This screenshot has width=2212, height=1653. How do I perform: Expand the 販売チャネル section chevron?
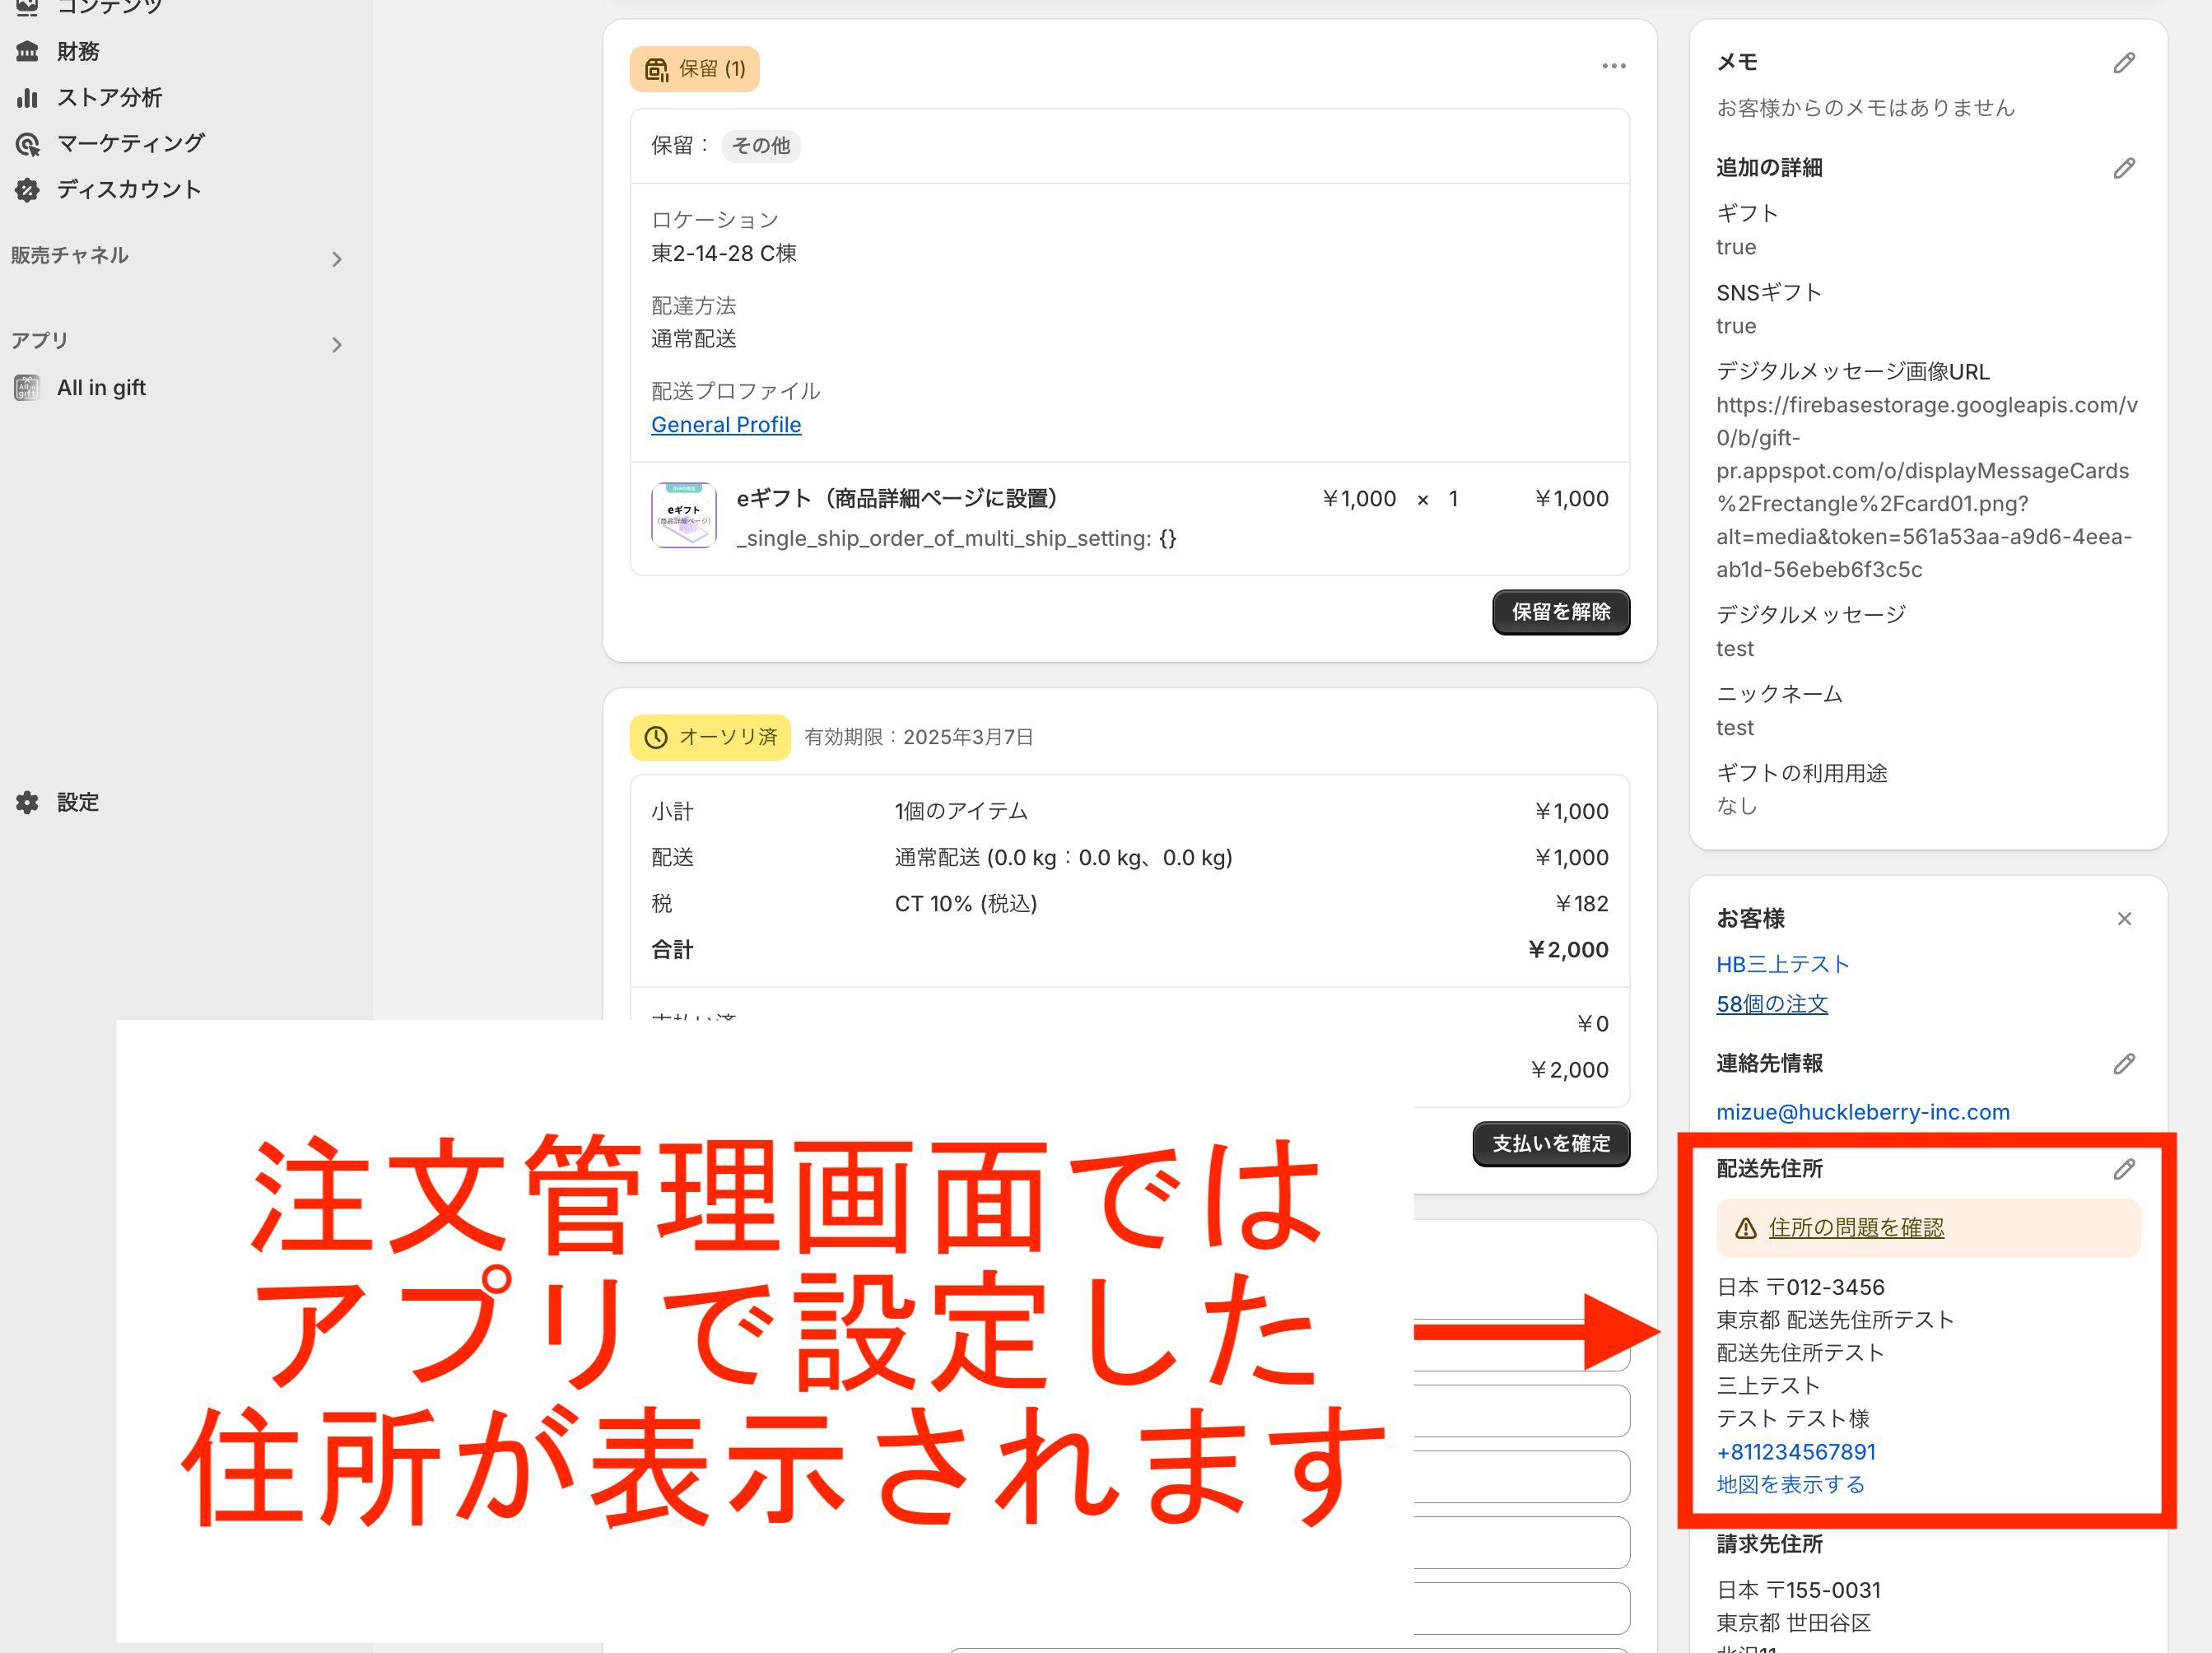coord(337,260)
